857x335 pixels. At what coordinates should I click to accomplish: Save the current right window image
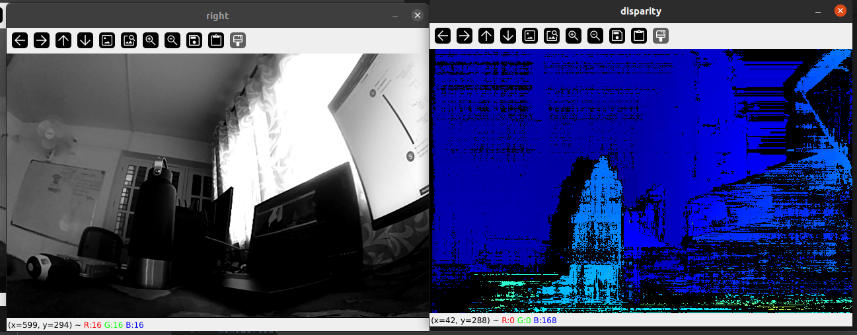pyautogui.click(x=194, y=40)
